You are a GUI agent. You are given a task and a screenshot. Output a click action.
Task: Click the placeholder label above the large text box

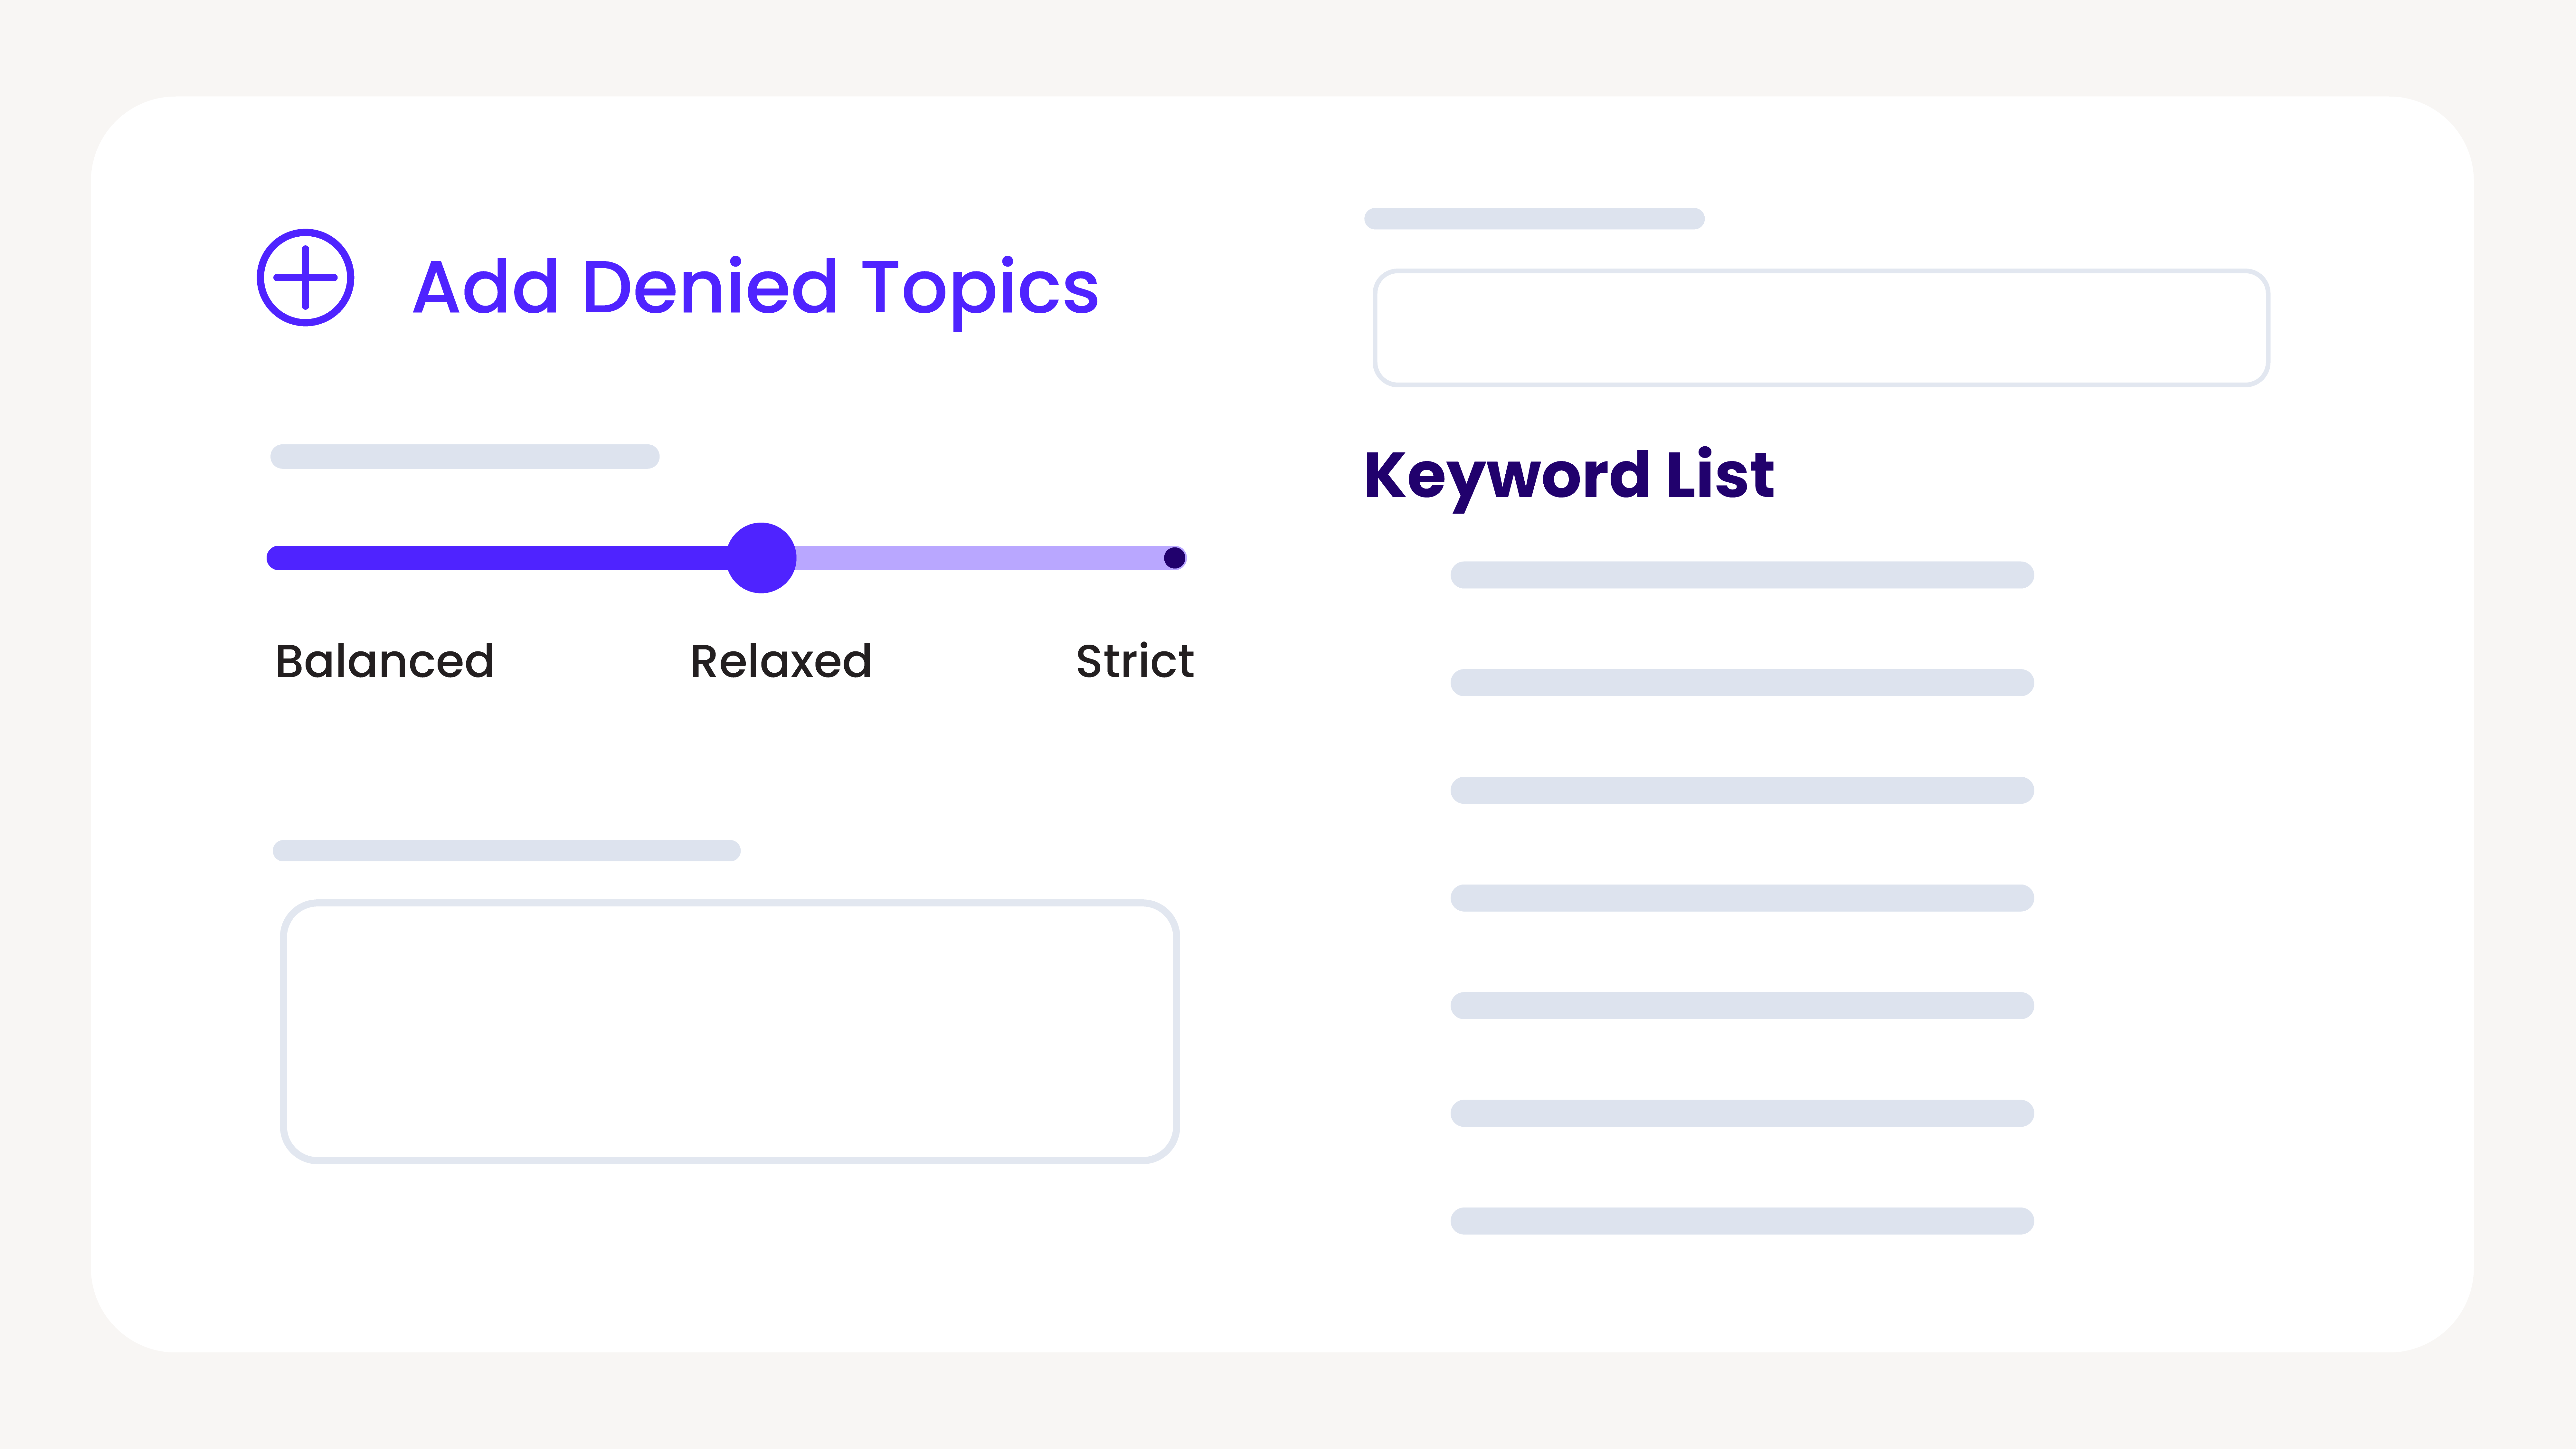506,851
